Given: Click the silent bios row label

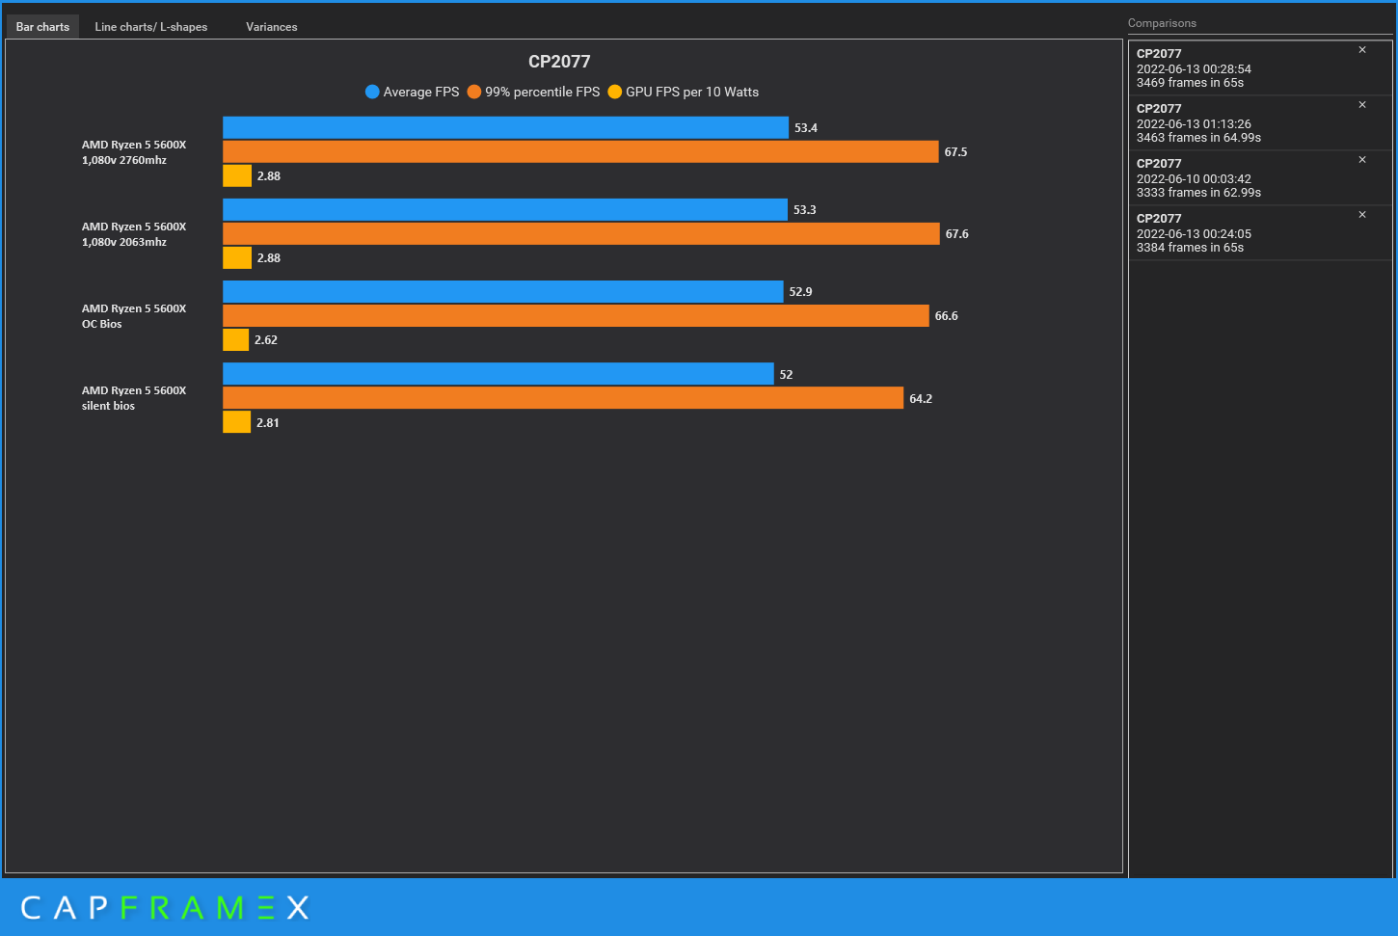Looking at the screenshot, I should tap(134, 398).
